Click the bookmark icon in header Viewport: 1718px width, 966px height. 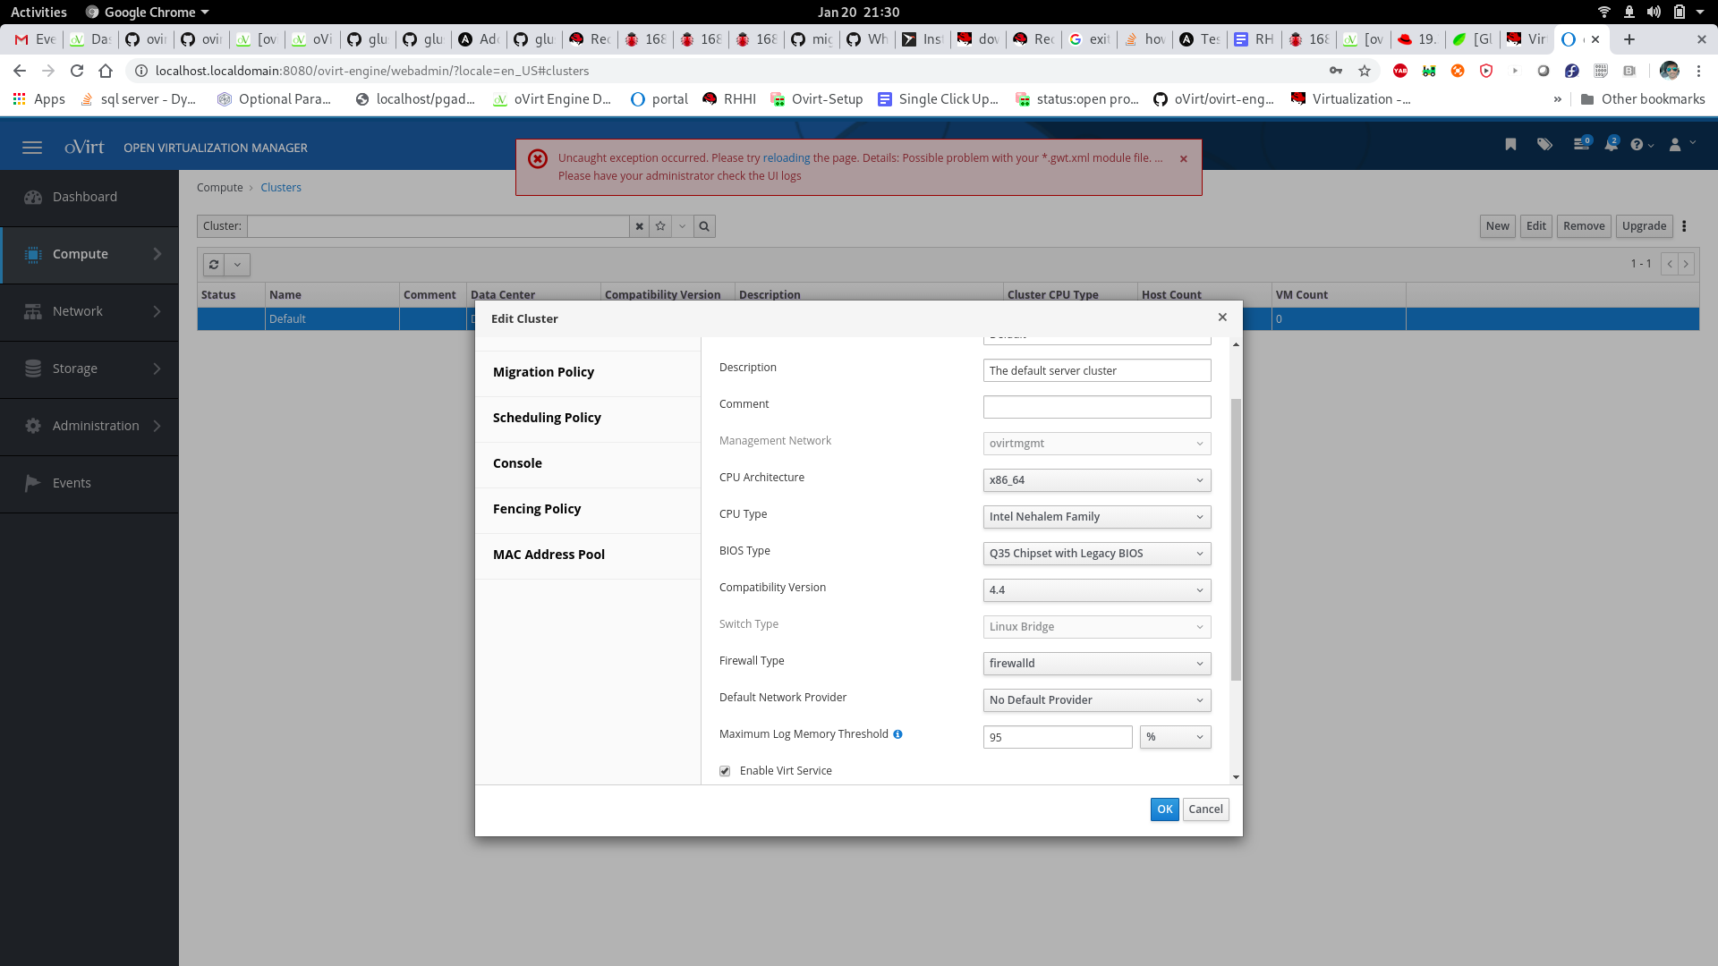click(x=1510, y=145)
